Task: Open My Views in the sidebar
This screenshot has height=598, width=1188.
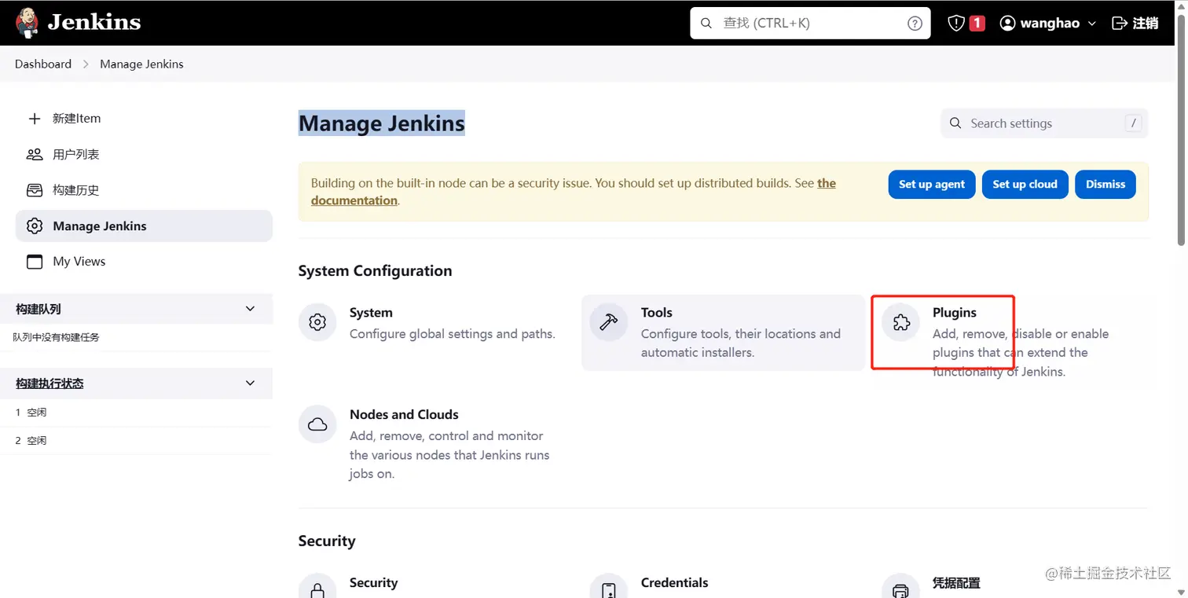Action: (144, 262)
